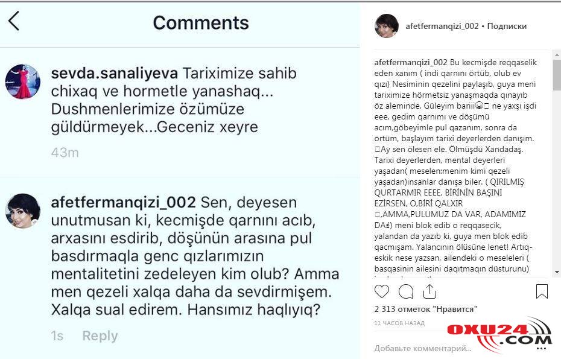Viewport: 561px width, 359px height.
Task: Select the heart icon to like the post
Action: pos(381,291)
